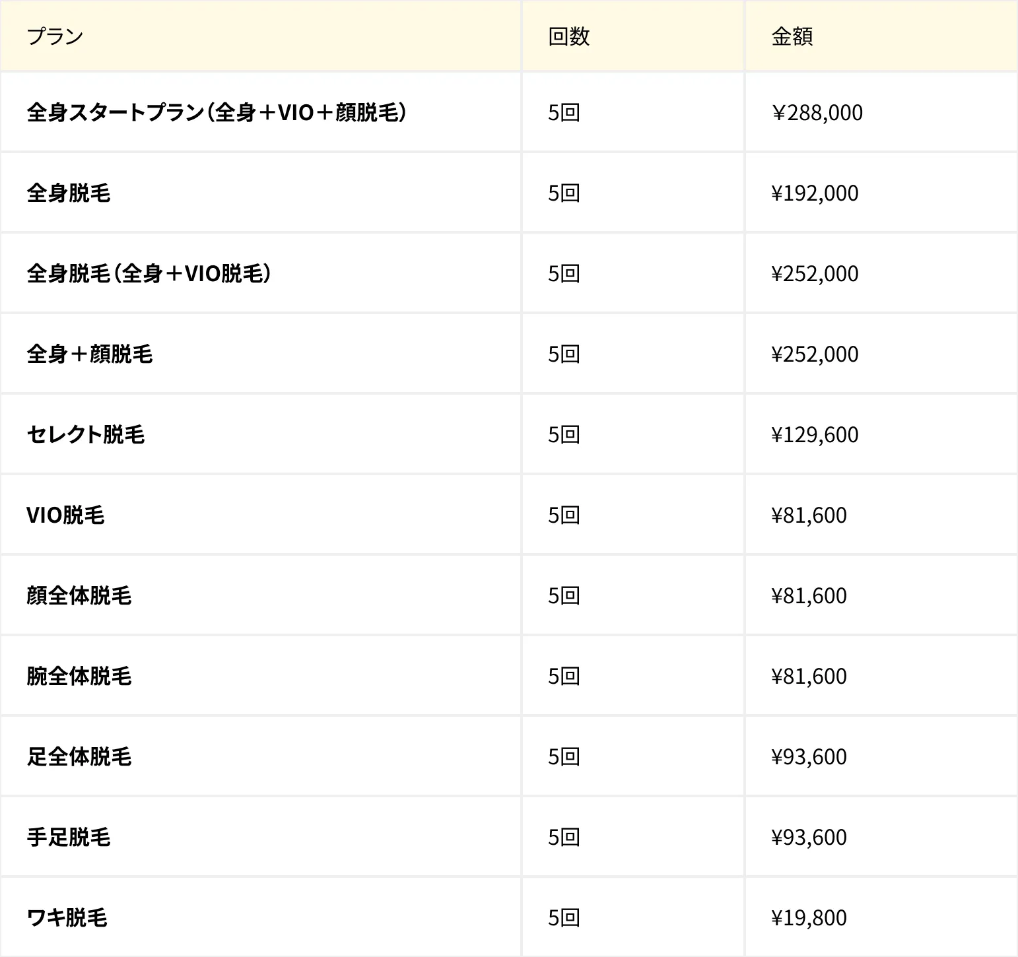Click ¥252,000 in the 全身脱毛(全身+VIO脱毛) row
1018x957 pixels.
pyautogui.click(x=815, y=274)
